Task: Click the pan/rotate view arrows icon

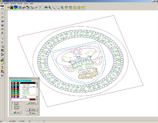Action: click(66, 7)
